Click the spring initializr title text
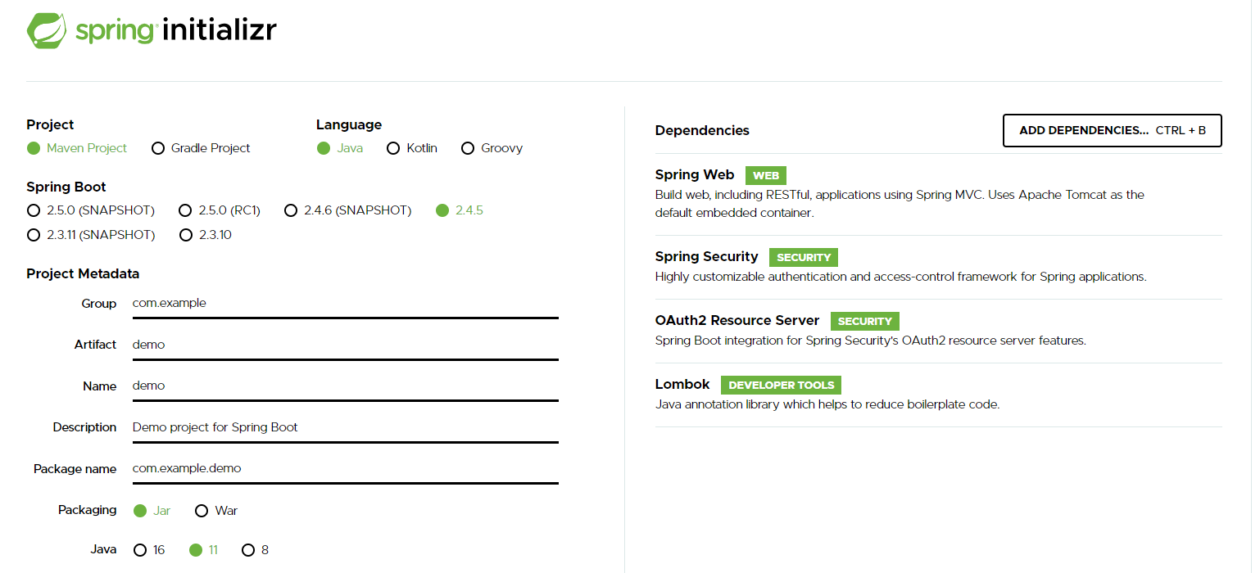The image size is (1260, 573). (x=176, y=30)
